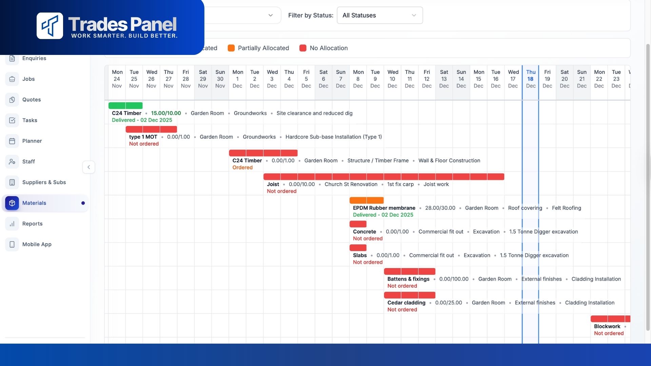
Task: Click the Materials box icon
Action: (x=12, y=203)
